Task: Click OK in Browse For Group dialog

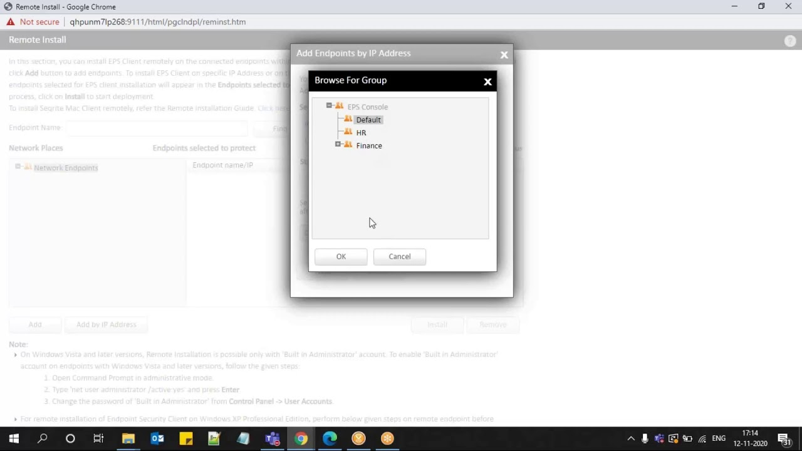Action: coord(341,256)
